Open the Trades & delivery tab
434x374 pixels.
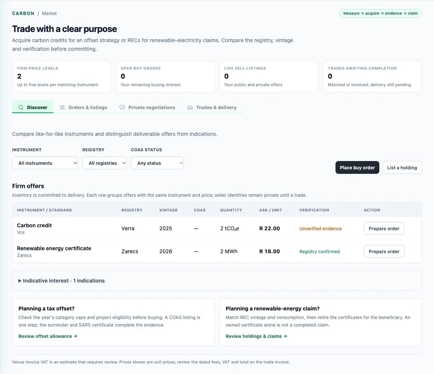click(x=212, y=107)
